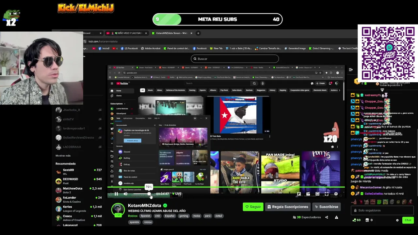This screenshot has height=235, width=418.
Task: Expand the gift leaderboard arrow in chat
Action: tap(382, 89)
